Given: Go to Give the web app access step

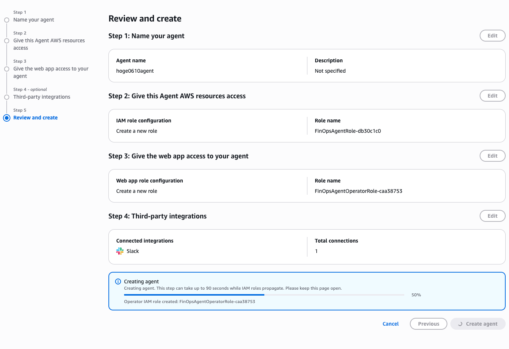Looking at the screenshot, I should coord(51,72).
